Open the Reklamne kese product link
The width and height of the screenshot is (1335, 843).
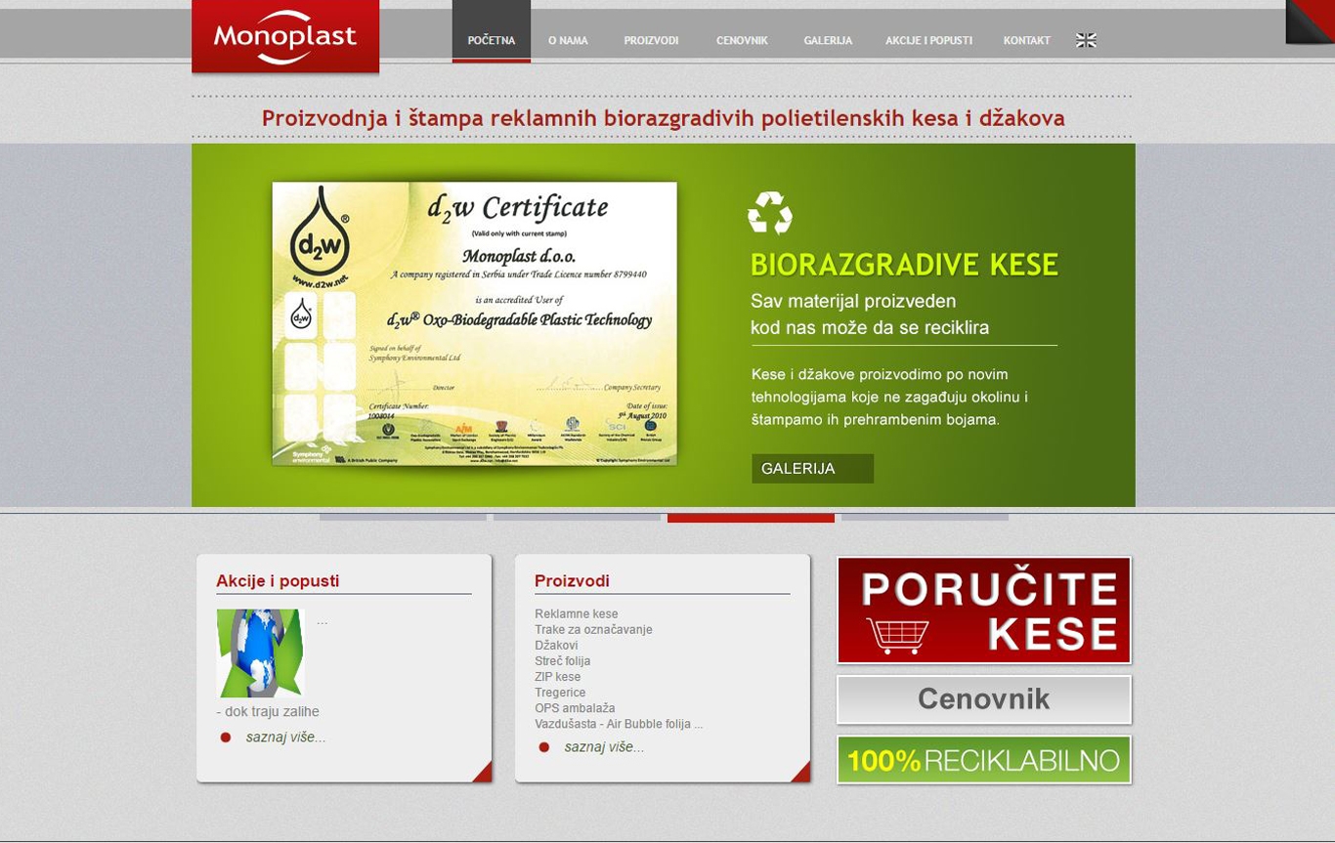pos(577,614)
